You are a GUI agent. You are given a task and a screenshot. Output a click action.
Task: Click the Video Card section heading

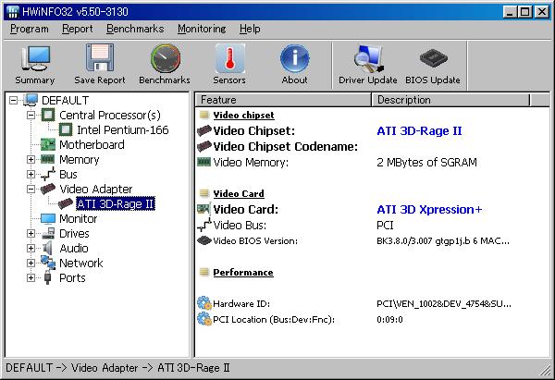[x=239, y=193]
